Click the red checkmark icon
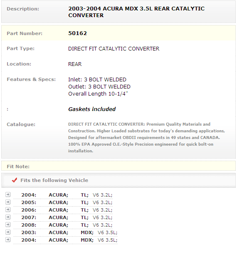 (x=15, y=180)
